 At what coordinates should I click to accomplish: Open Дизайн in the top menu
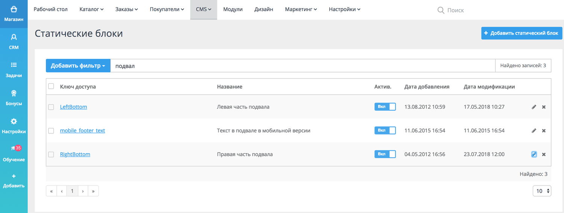coord(264,9)
